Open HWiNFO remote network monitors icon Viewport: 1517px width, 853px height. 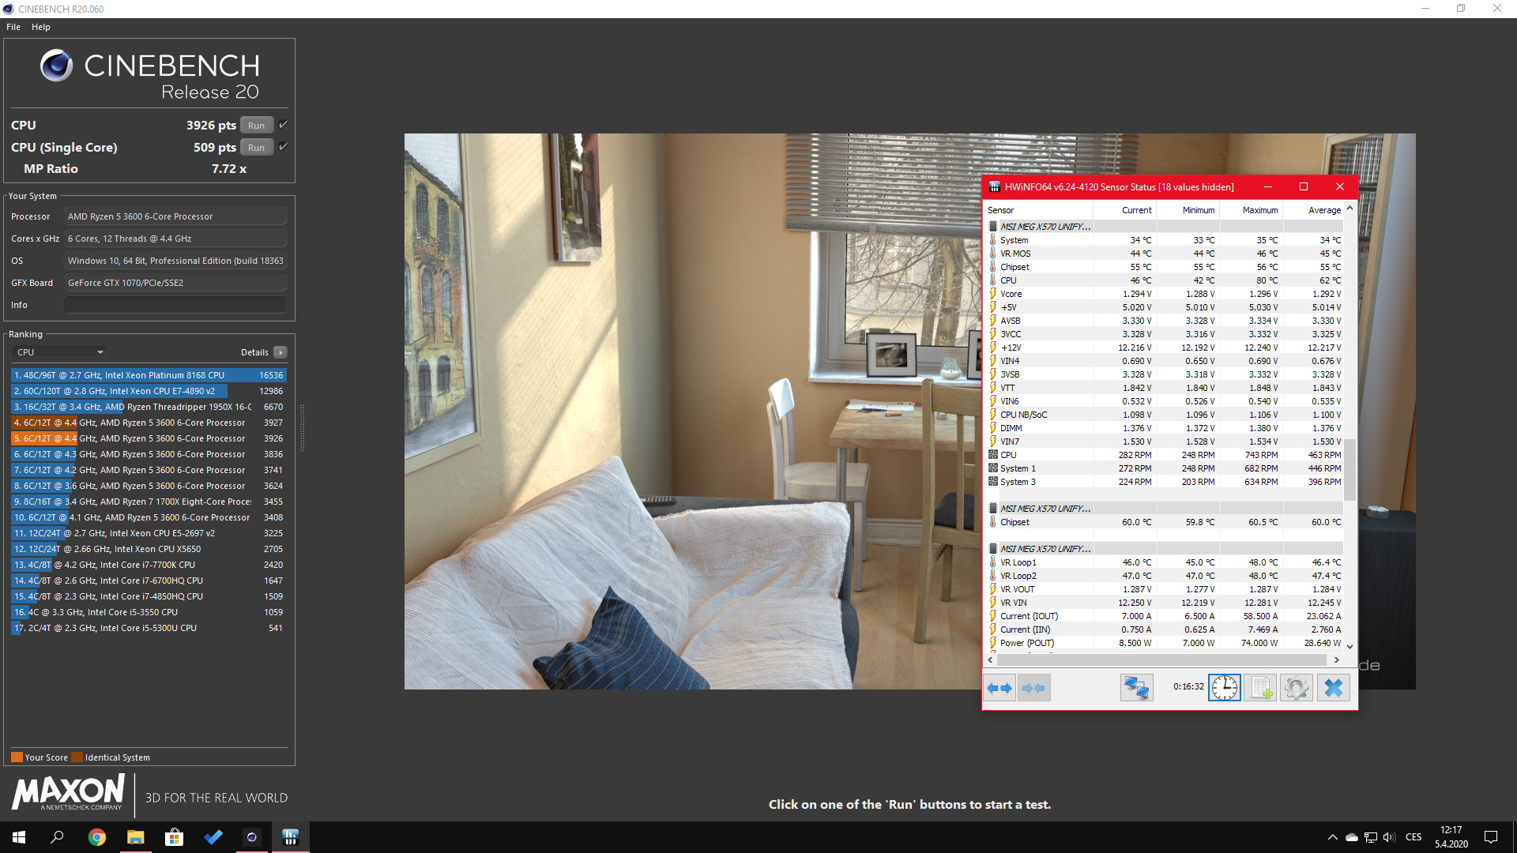1136,688
